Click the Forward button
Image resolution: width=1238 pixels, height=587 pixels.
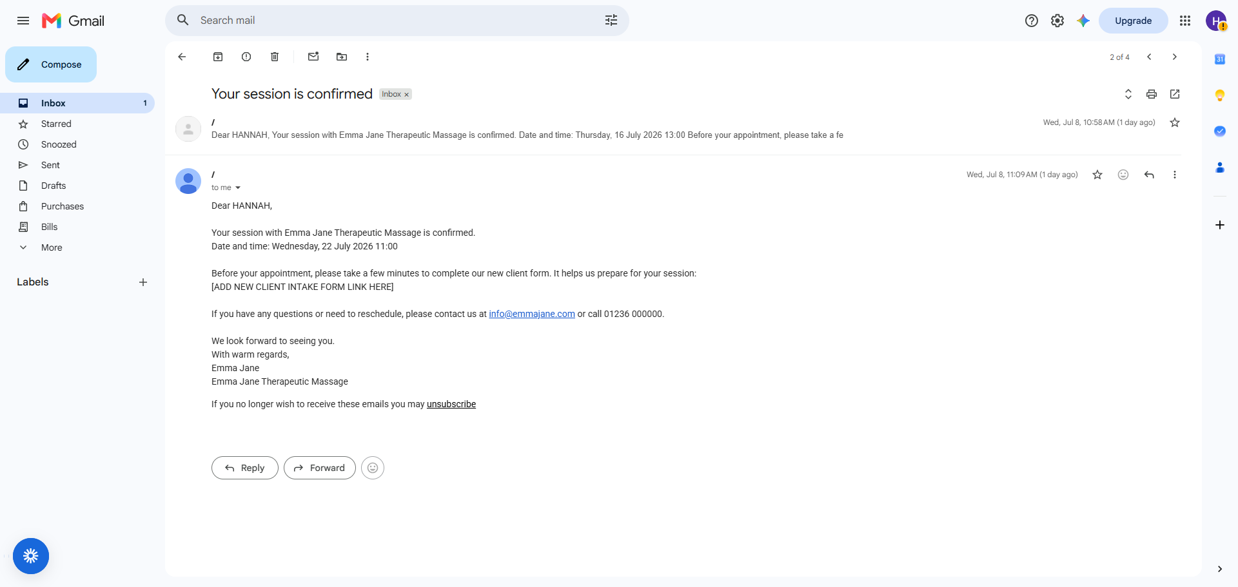(320, 468)
